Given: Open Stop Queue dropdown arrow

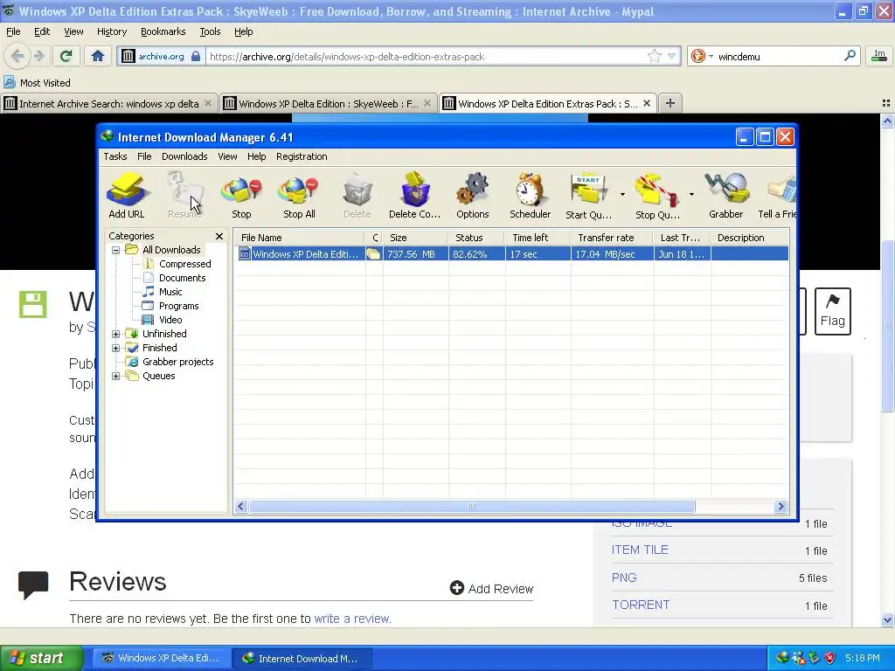Looking at the screenshot, I should pyautogui.click(x=691, y=195).
